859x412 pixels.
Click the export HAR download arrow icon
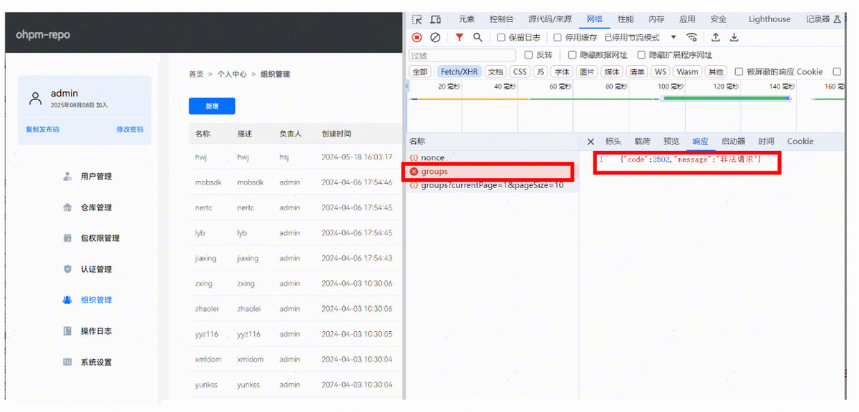coord(734,38)
